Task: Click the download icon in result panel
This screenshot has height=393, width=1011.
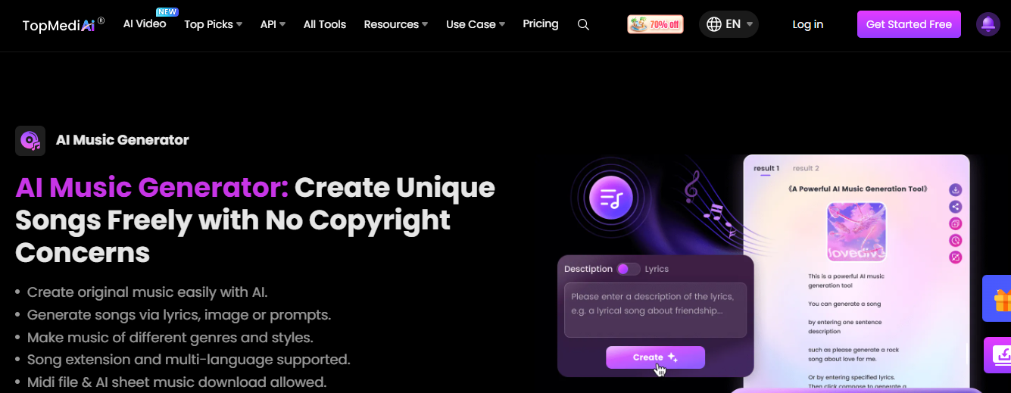Action: [956, 189]
